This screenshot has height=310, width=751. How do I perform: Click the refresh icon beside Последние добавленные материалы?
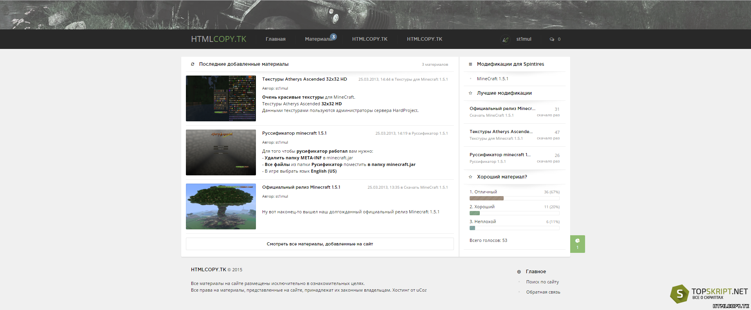click(x=193, y=64)
